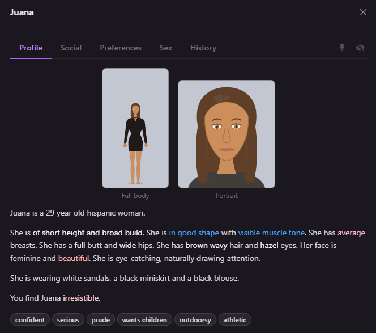Screen dimensions: 376x333
Task: Click the red 'beautiful' word
Action: (x=74, y=258)
